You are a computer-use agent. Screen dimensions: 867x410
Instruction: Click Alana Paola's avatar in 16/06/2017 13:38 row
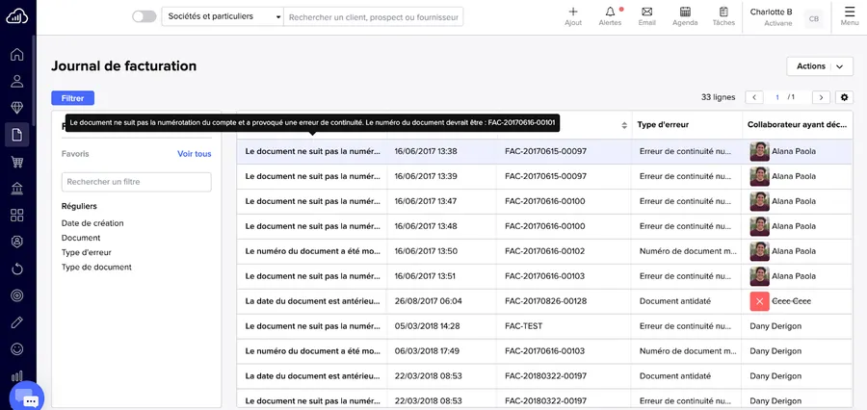pyautogui.click(x=759, y=151)
